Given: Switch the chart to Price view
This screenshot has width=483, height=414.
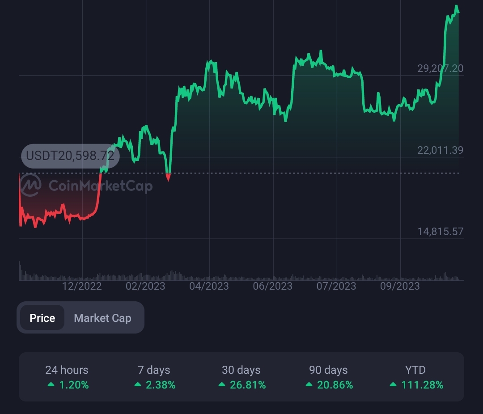Looking at the screenshot, I should click(x=42, y=318).
